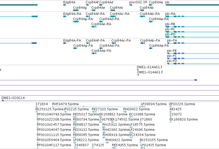219x149 pixels.
Task: Open transcript Ccp84Ab-RA
Action: point(150,14)
